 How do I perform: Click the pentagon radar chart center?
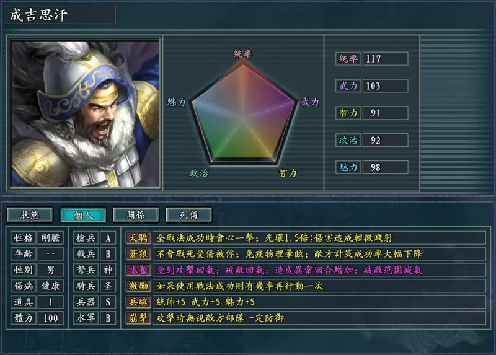(x=243, y=115)
